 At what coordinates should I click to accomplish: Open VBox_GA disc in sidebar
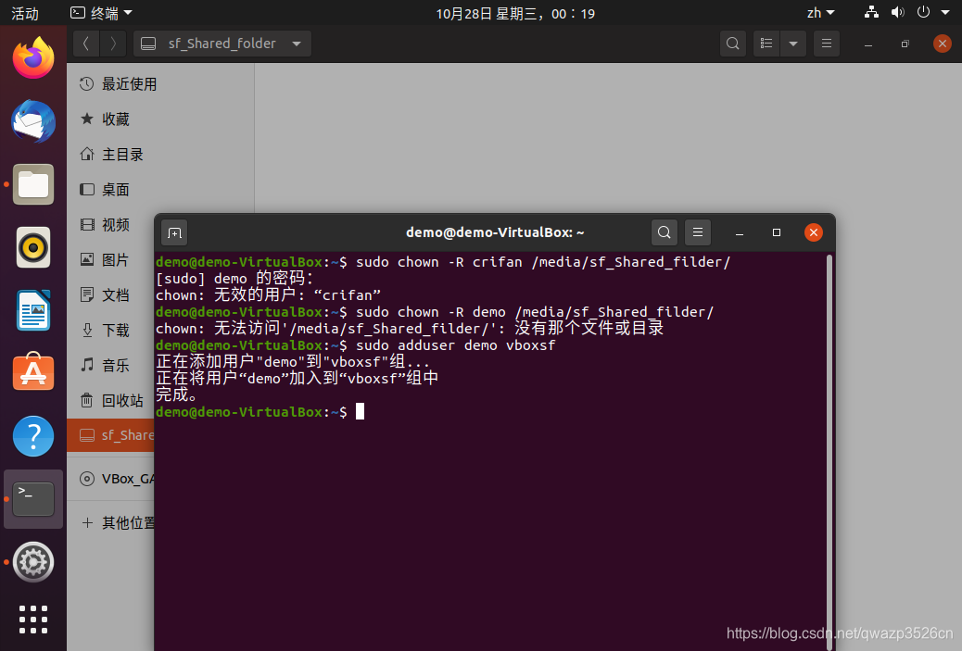click(x=111, y=479)
